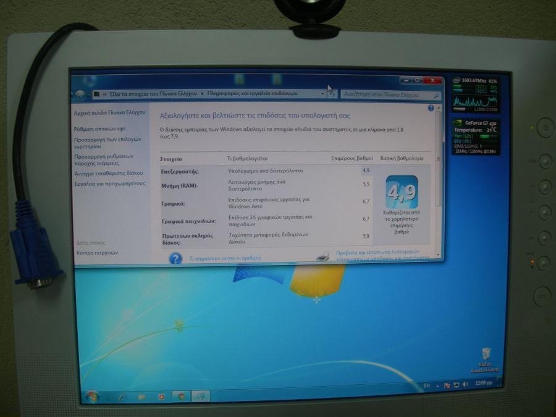
Task: Click 'Εργαλεία για προχωρημένους' link
Action: coord(110,183)
